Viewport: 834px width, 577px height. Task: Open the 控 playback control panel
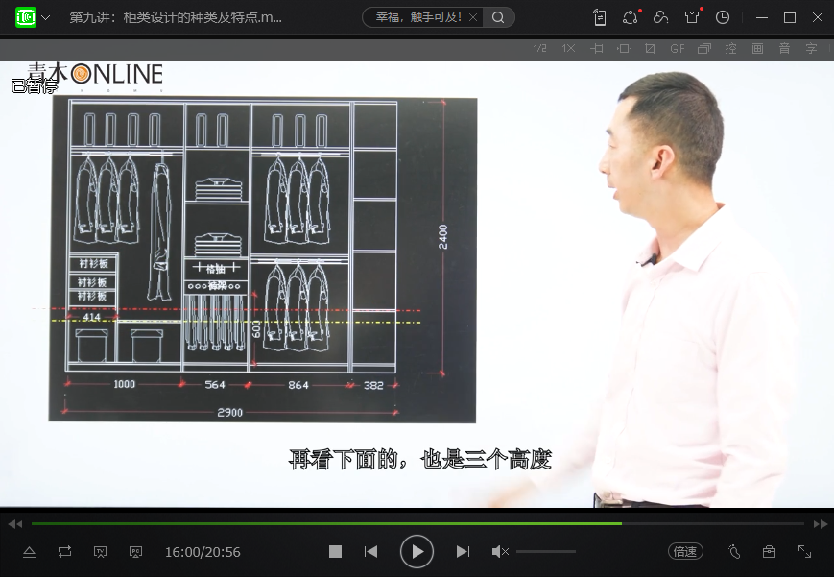[x=730, y=48]
